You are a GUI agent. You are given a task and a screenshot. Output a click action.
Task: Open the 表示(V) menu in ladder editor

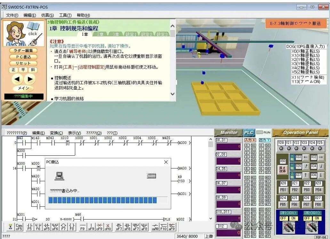75,133
